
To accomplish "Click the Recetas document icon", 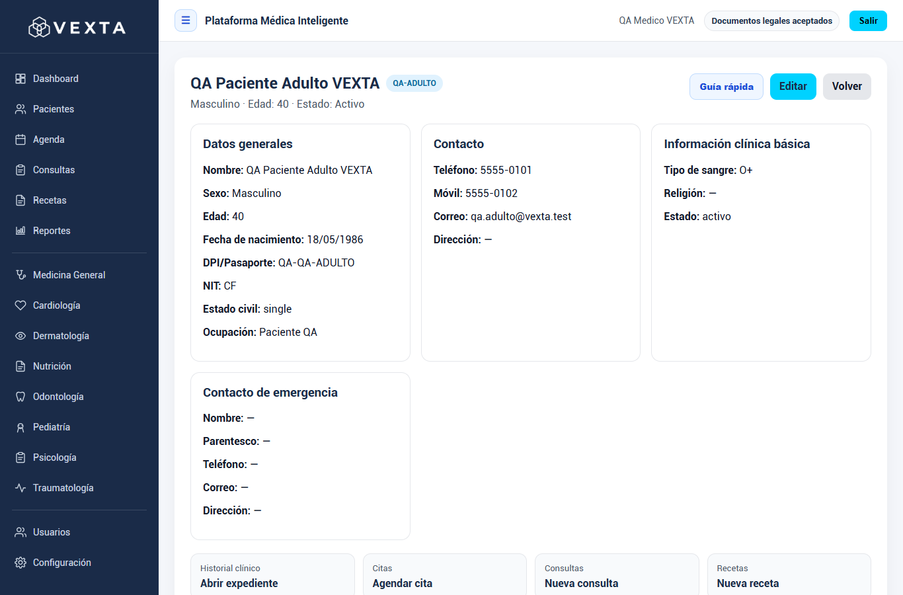I will click(x=20, y=200).
